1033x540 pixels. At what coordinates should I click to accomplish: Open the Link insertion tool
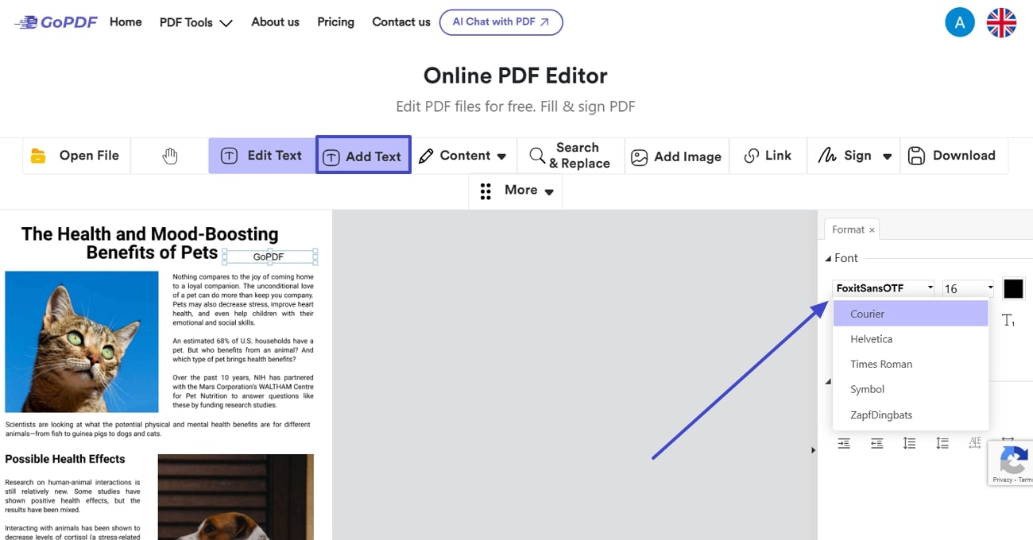click(768, 156)
